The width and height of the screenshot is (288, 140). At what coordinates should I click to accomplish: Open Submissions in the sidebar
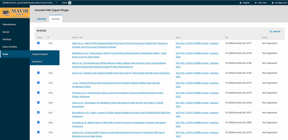(9, 24)
